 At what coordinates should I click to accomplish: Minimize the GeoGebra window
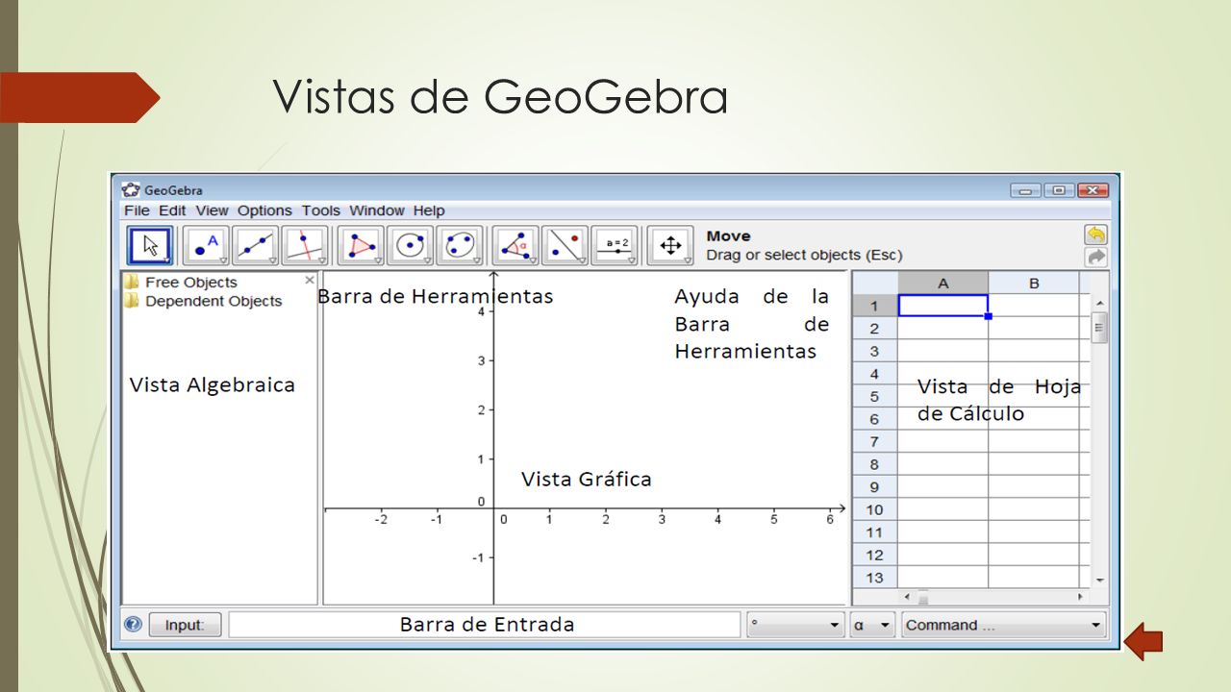click(x=1024, y=190)
